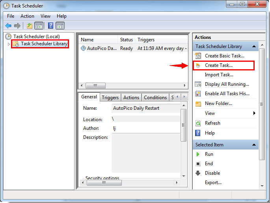Toggle the Show/Hide Console Tree toolbar icon
This screenshot has height=203, width=270.
(39, 26)
